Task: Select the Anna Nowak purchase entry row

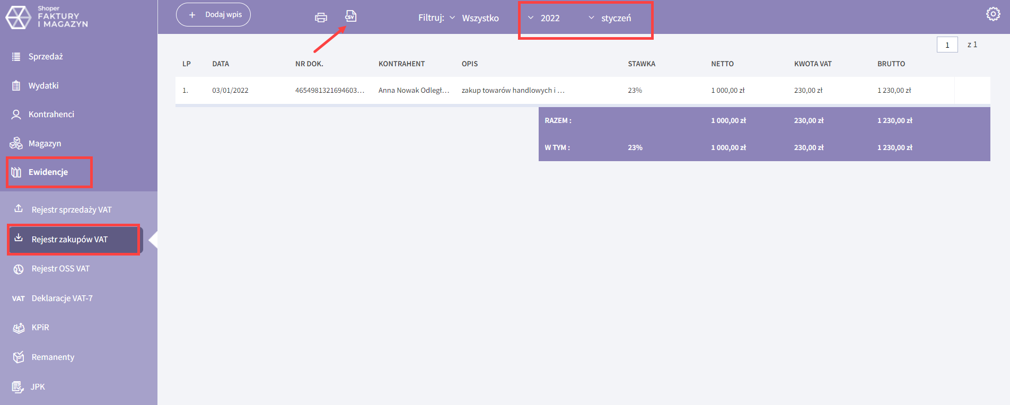Action: (x=414, y=91)
